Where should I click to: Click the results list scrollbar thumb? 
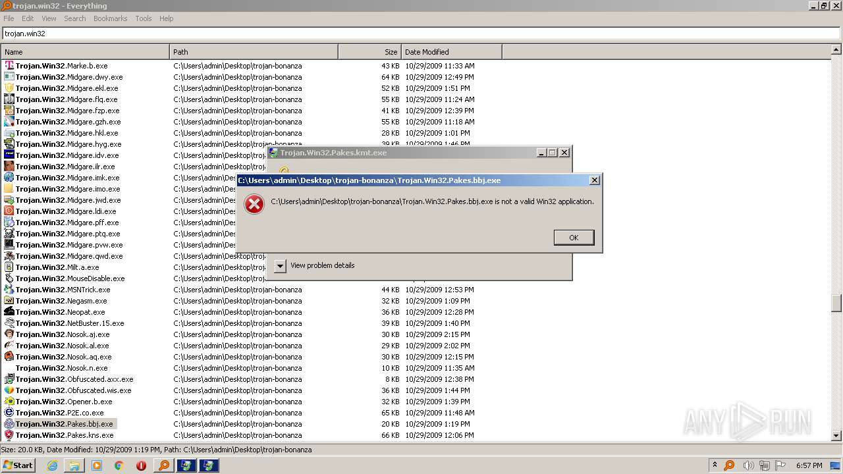[836, 303]
